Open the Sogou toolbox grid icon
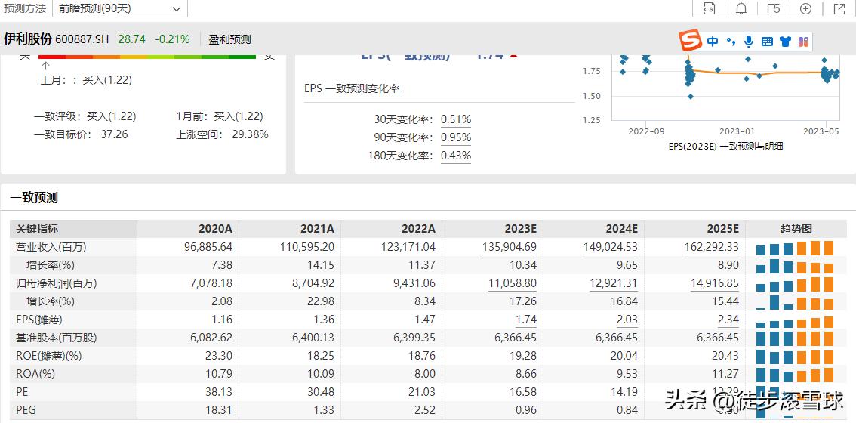856x423 pixels. pos(803,41)
